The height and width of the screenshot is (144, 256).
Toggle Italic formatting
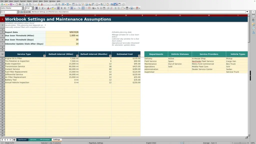39,8
